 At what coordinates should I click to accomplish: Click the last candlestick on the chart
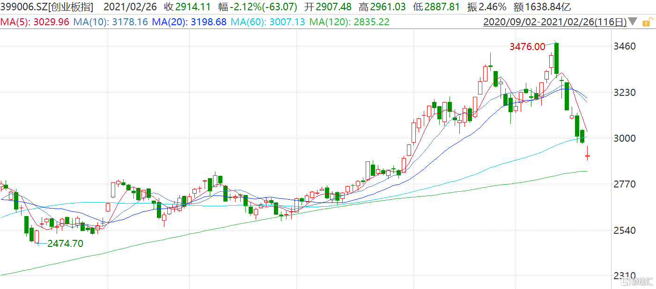[588, 156]
